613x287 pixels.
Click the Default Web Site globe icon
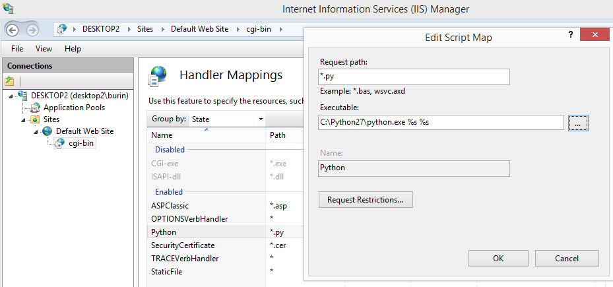click(48, 131)
